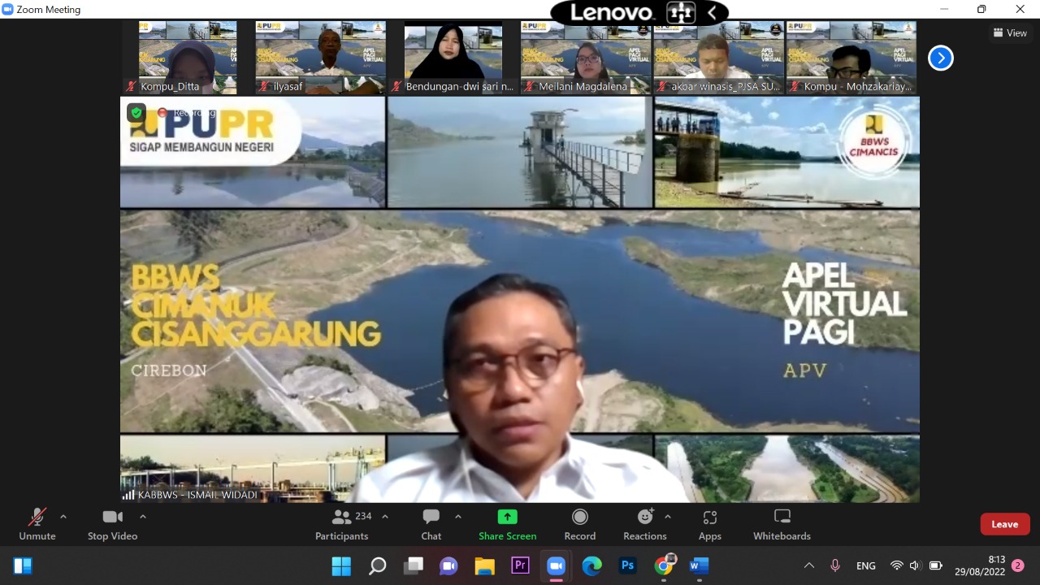Viewport: 1040px width, 585px height.
Task: Select Kompu - Mohzakariay video thumbnail
Action: pyautogui.click(x=851, y=58)
